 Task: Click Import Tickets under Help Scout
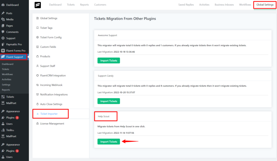(x=108, y=142)
